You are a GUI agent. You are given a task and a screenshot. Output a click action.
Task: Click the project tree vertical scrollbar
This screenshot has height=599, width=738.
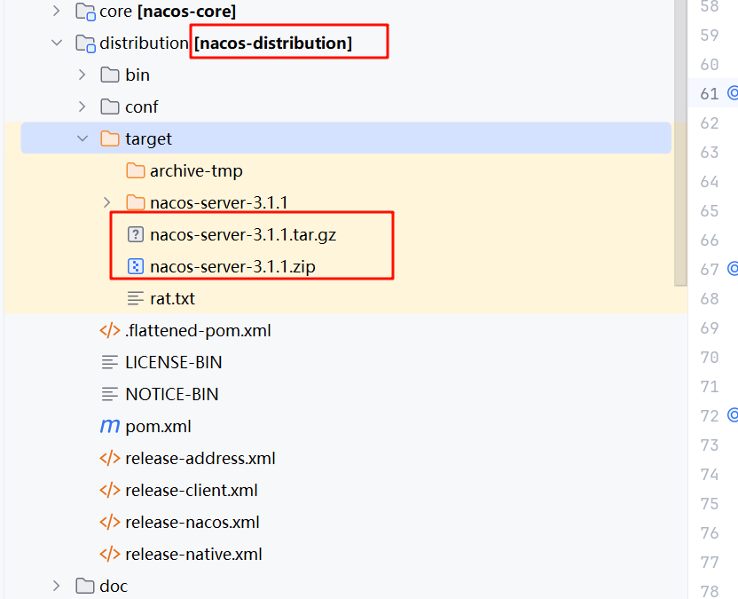(680, 143)
